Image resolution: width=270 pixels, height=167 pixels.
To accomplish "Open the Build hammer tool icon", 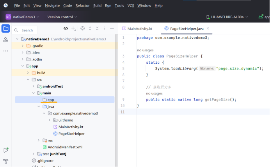I will [x=6, y=161].
